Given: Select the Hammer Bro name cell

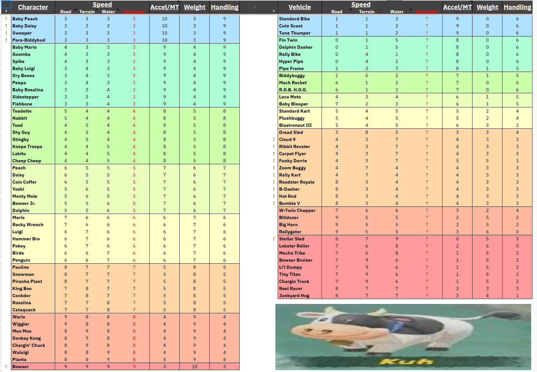Looking at the screenshot, I should click(33, 239).
